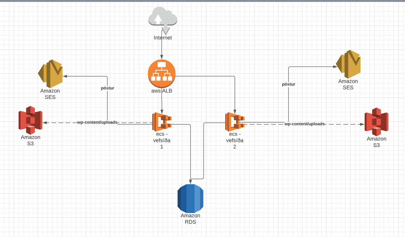Select the left wp-content/uploads label
405x237 pixels.
coord(97,122)
